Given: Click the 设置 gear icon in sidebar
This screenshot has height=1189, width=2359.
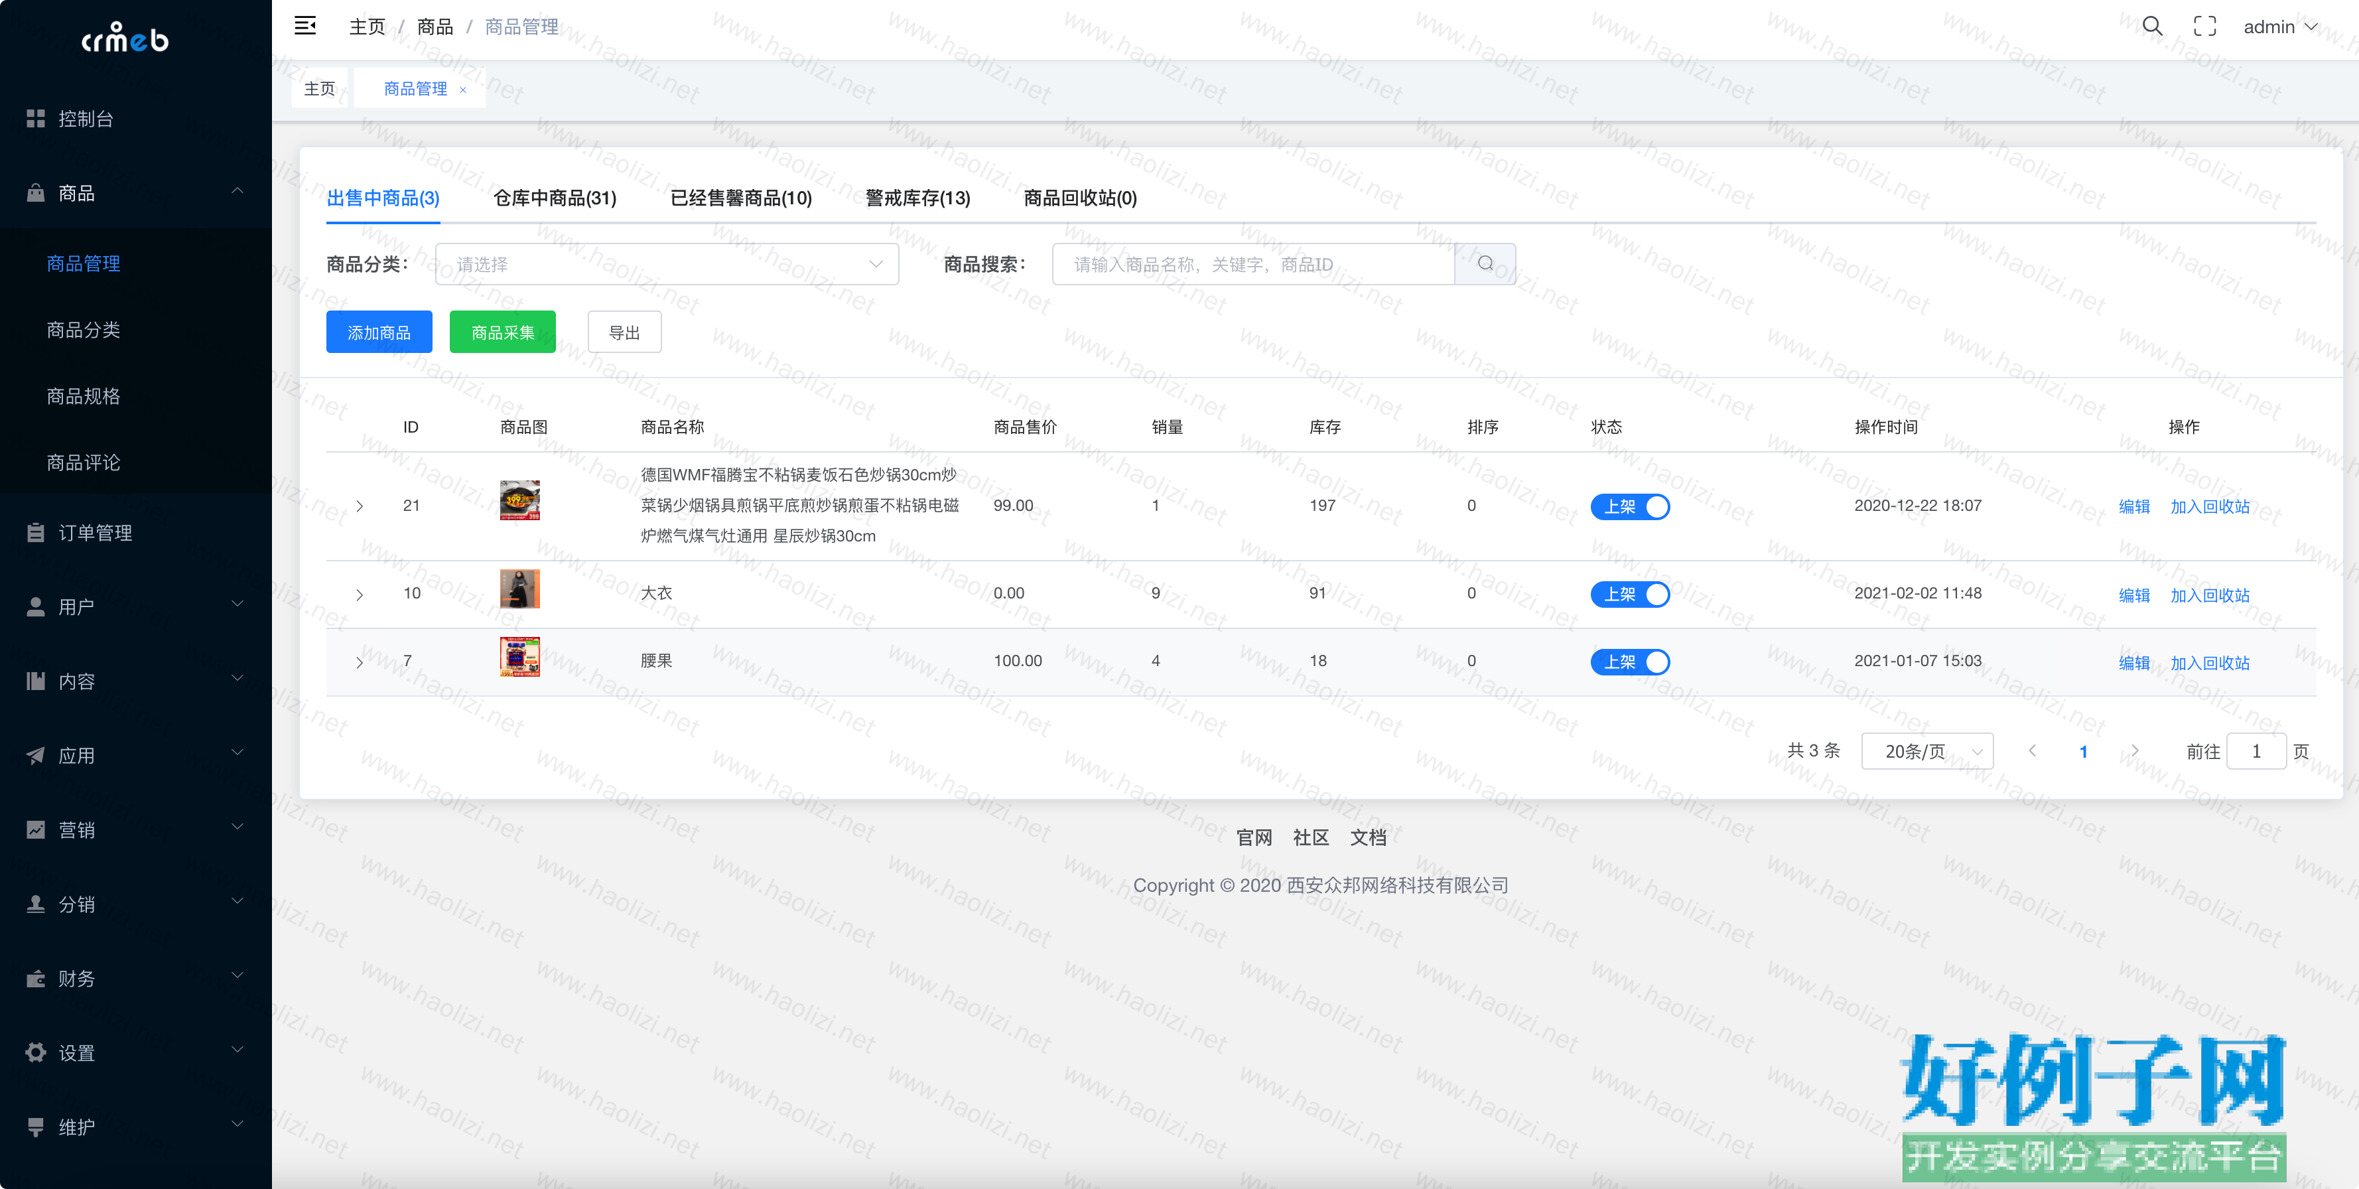Looking at the screenshot, I should [36, 1052].
